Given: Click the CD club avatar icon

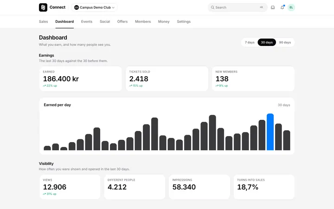Looking at the screenshot, I should click(x=76, y=7).
